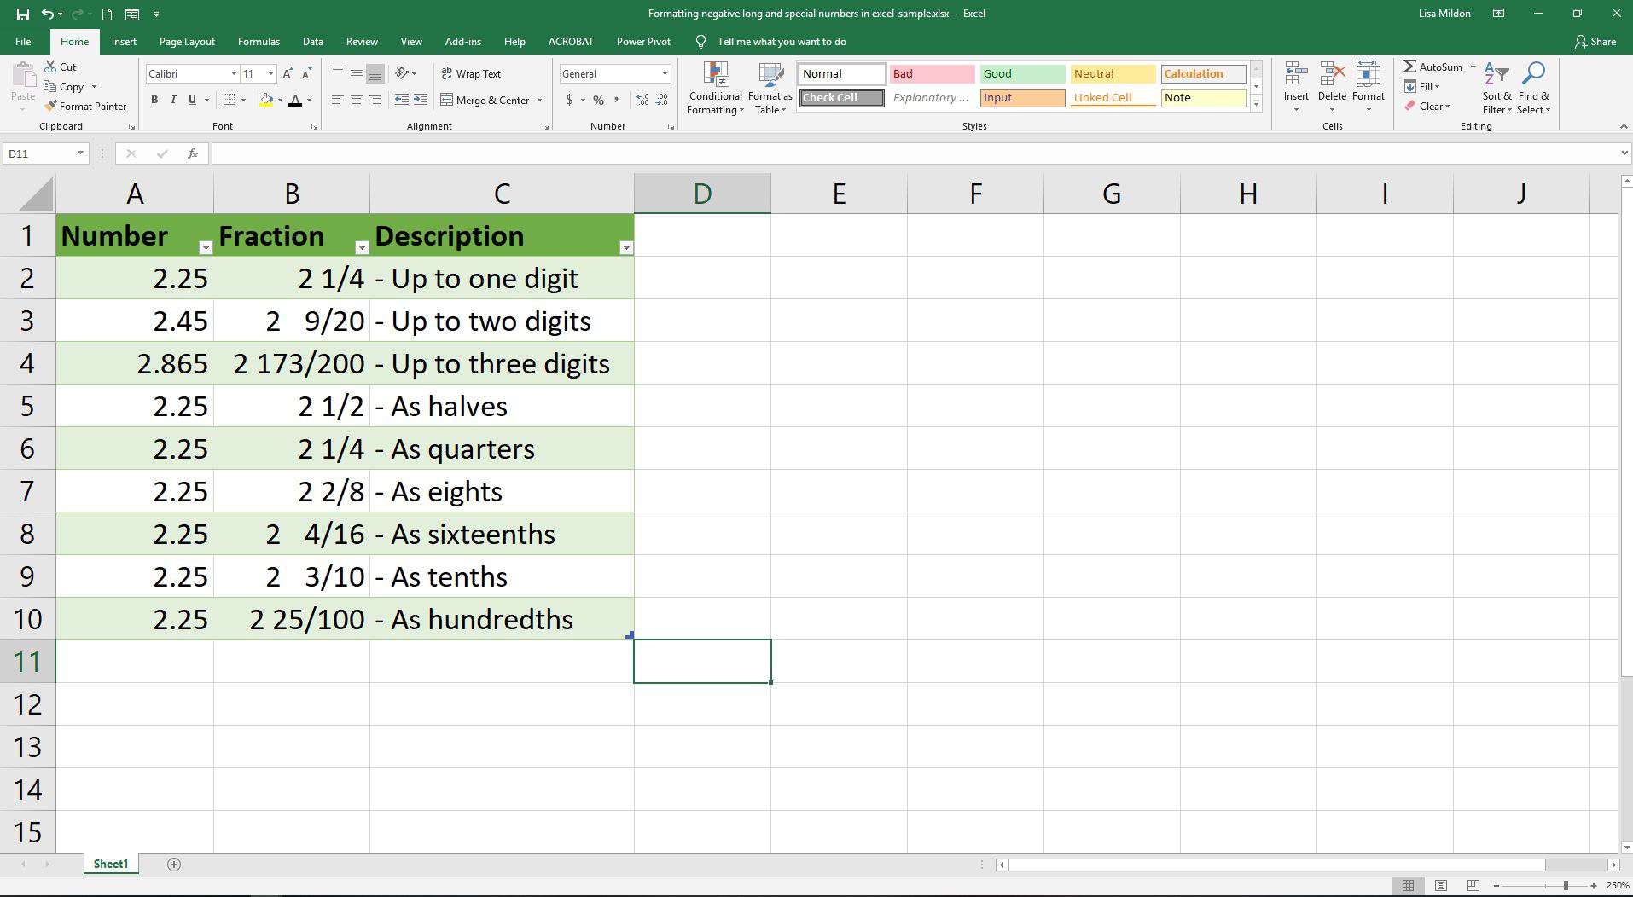Click the Undo arrow icon
Image resolution: width=1633 pixels, height=897 pixels.
(x=49, y=14)
